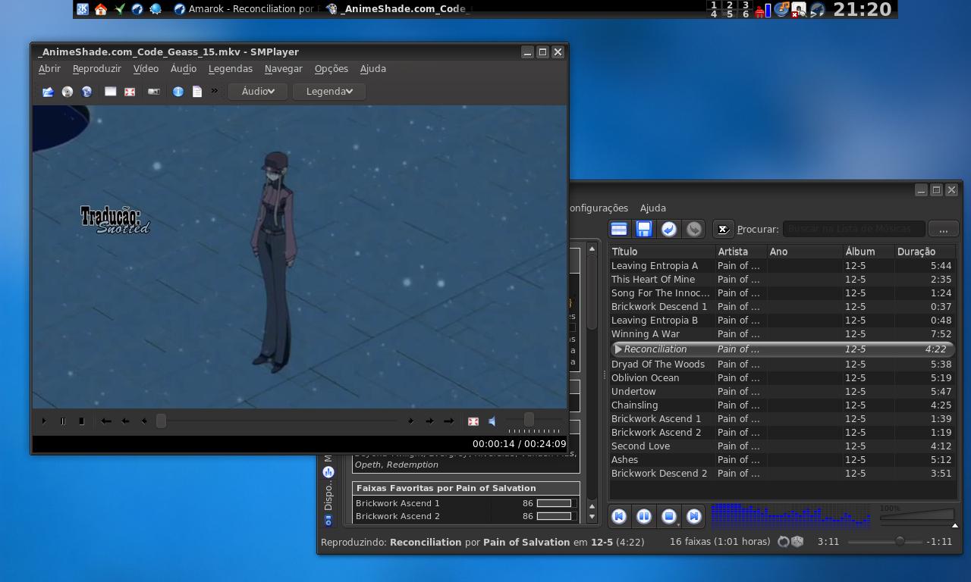The width and height of the screenshot is (971, 582).
Task: Toggle fullscreen from SMPlayer's main toolbar
Action: click(x=130, y=92)
